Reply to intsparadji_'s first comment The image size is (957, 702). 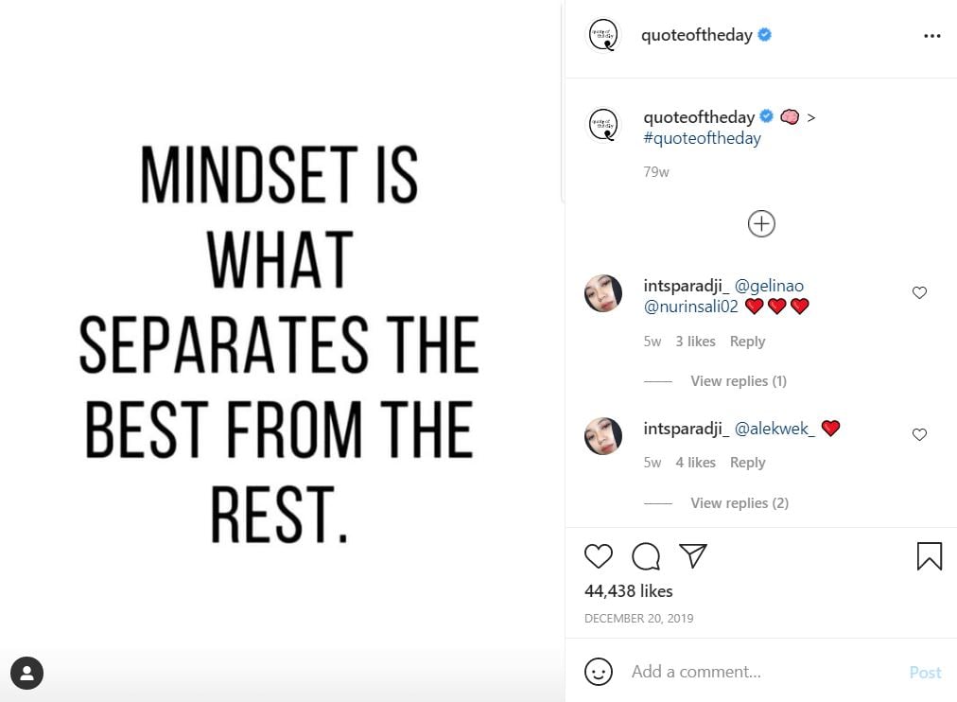[747, 341]
